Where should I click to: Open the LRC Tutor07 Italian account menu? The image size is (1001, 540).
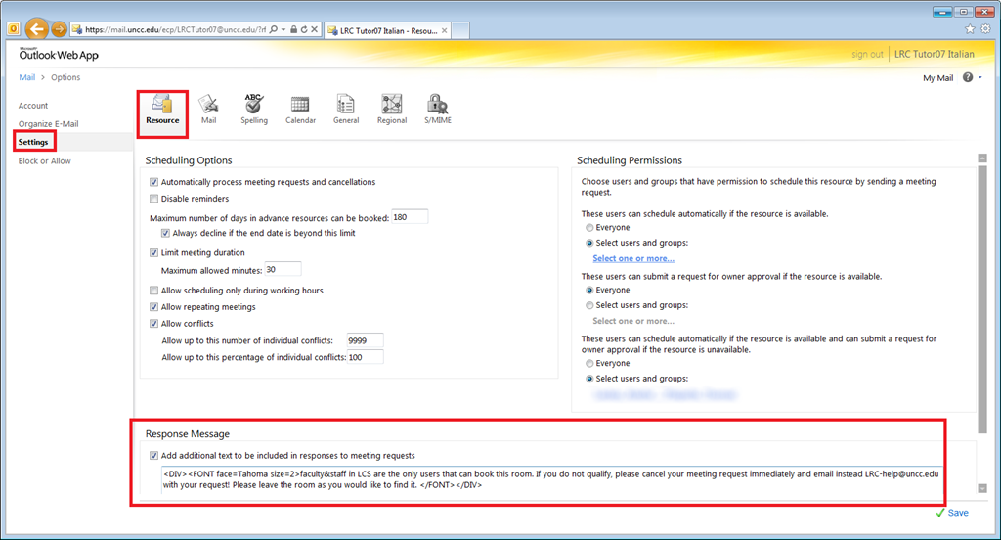pyautogui.click(x=934, y=54)
